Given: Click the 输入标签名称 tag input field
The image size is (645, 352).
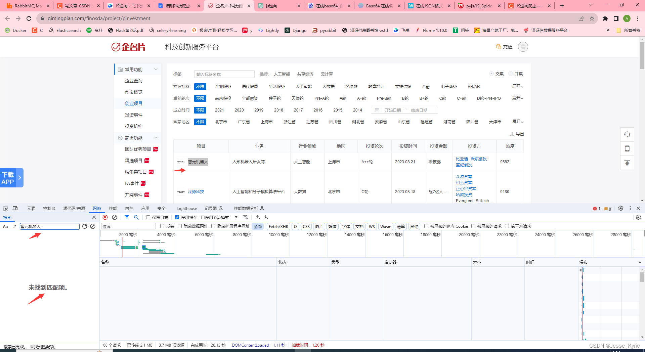Looking at the screenshot, I should pos(224,74).
